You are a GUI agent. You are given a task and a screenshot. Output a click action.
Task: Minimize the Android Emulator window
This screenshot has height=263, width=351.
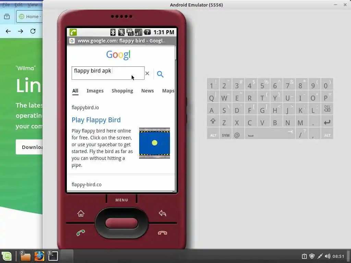335,5
